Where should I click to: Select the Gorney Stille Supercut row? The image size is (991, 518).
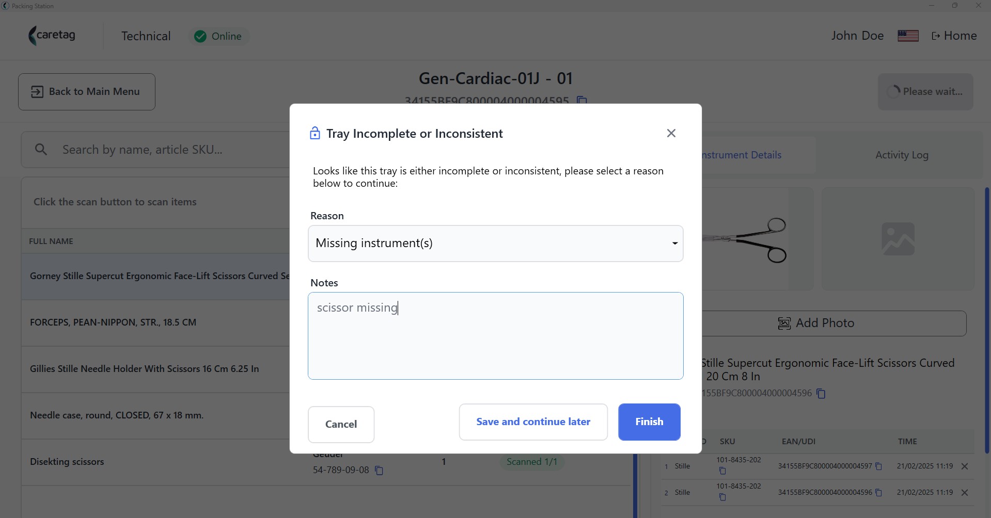tap(155, 277)
